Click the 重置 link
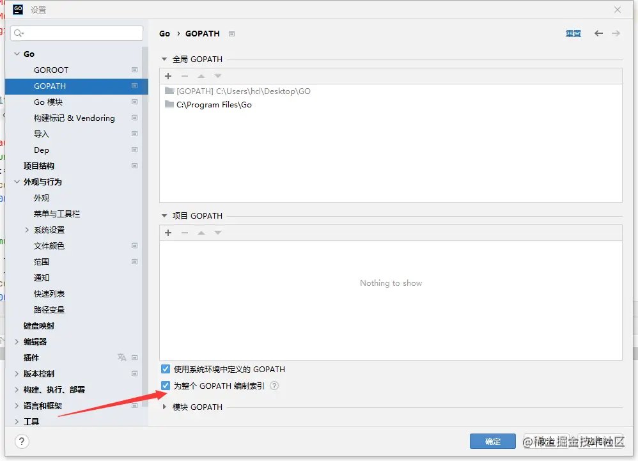Screen dimensions: 638x461 click(573, 34)
